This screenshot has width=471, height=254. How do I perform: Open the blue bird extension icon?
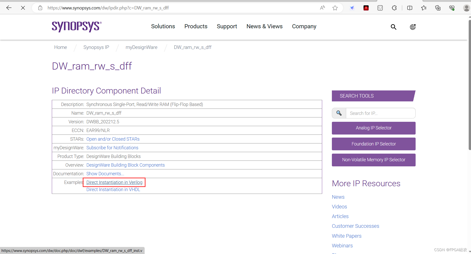352,8
